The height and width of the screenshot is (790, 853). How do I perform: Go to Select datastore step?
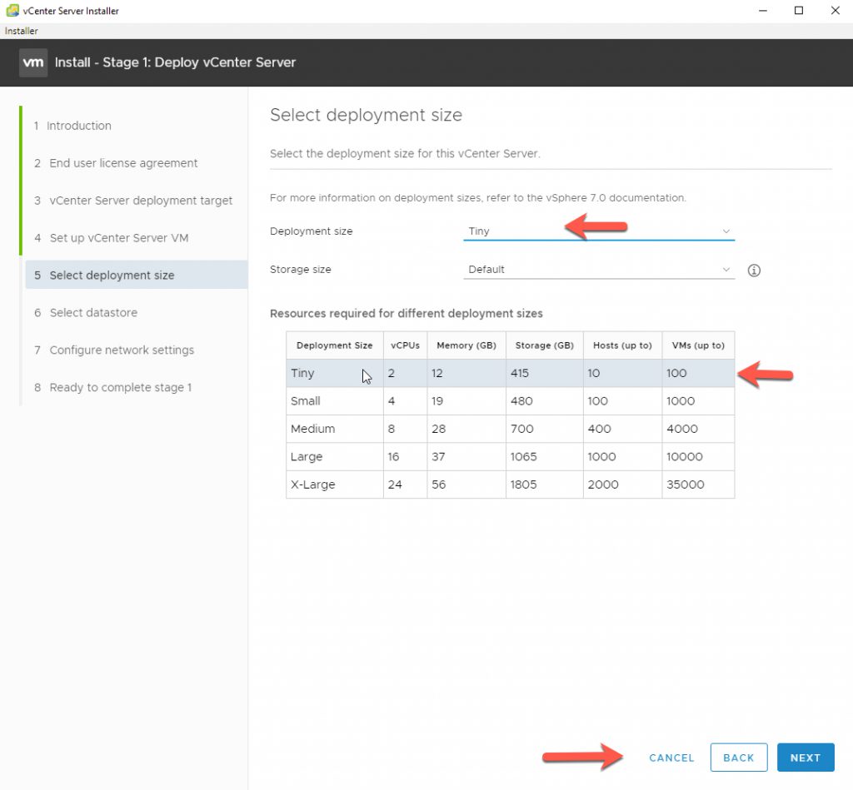point(86,313)
